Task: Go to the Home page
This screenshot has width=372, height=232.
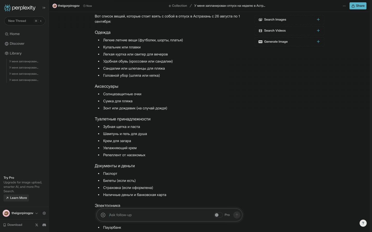Action: 15,34
